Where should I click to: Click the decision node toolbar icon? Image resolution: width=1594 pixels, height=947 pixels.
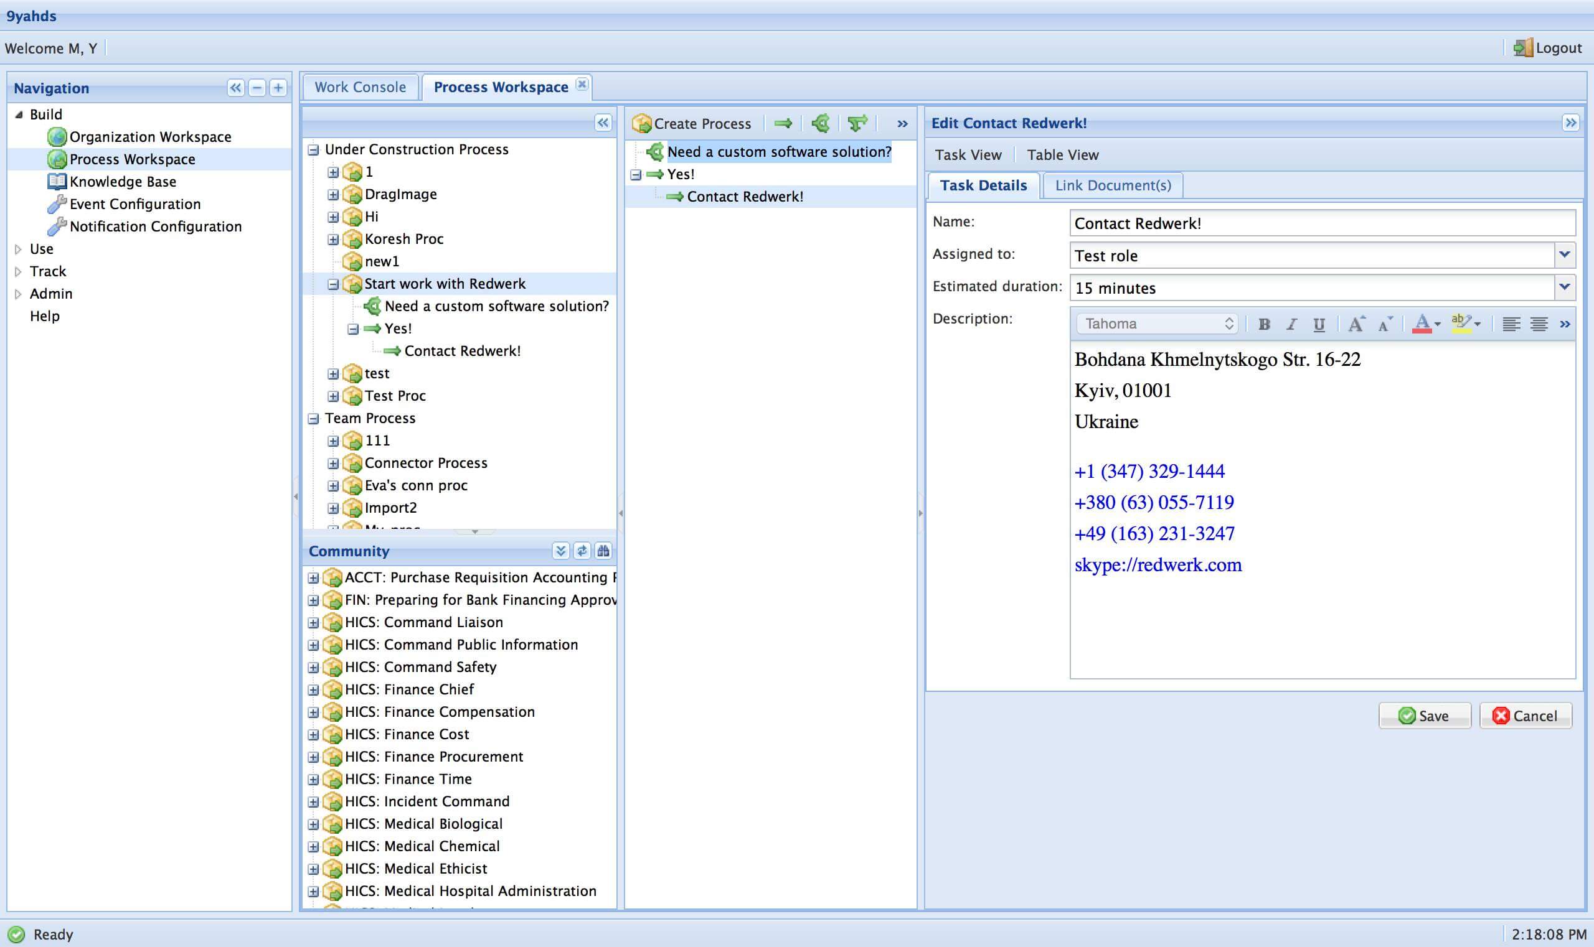click(821, 123)
